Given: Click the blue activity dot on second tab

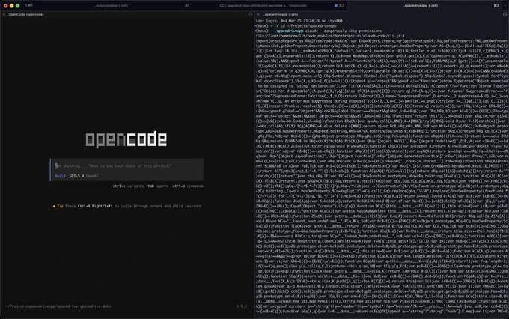Looking at the screenshot, I should click(x=335, y=5).
